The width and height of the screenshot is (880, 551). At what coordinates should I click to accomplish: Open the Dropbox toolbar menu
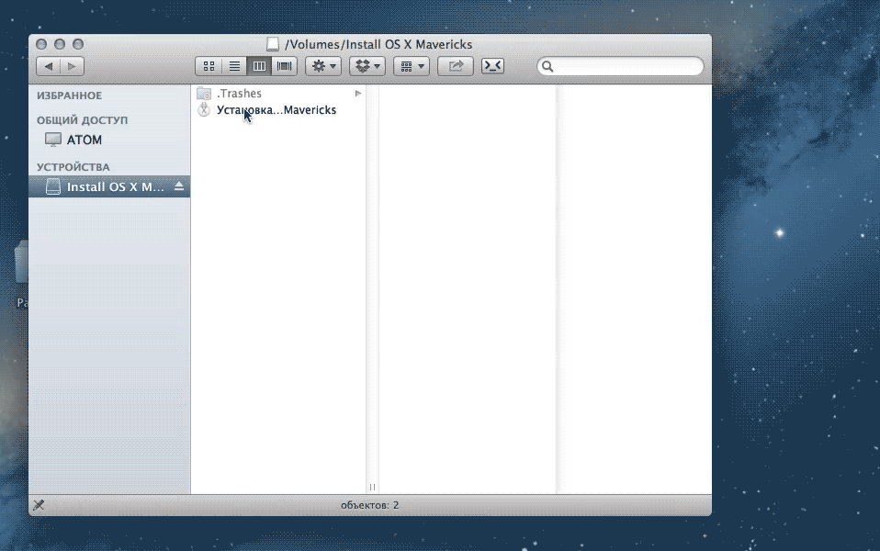tap(367, 66)
